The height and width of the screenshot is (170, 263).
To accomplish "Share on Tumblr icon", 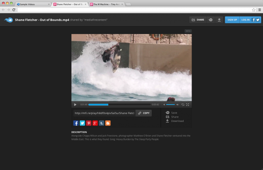I will point(101,123).
